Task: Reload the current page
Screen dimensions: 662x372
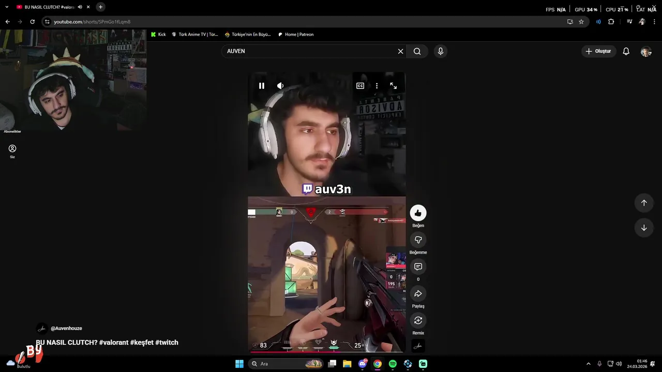Action: (32, 22)
